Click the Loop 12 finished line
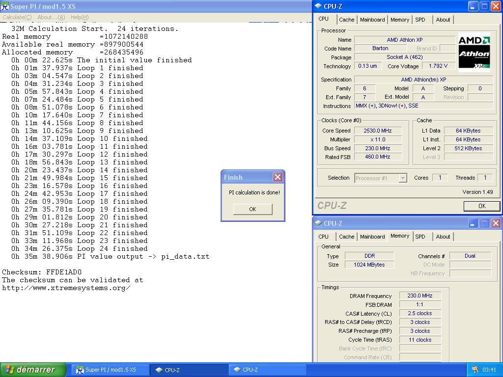Screen dimensions: 503x377 point(79,155)
